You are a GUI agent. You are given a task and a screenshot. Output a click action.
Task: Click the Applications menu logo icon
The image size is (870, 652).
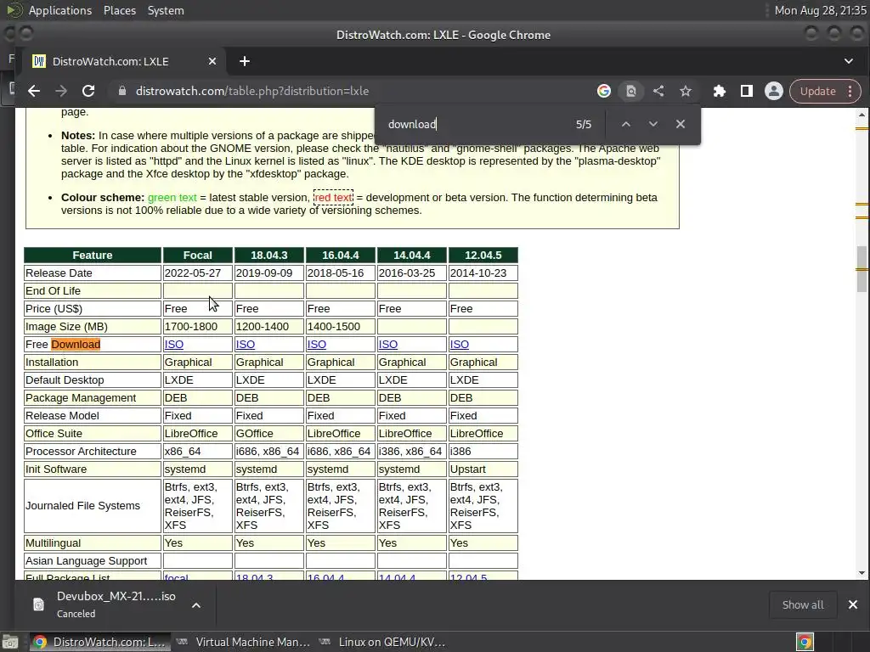[x=14, y=10]
